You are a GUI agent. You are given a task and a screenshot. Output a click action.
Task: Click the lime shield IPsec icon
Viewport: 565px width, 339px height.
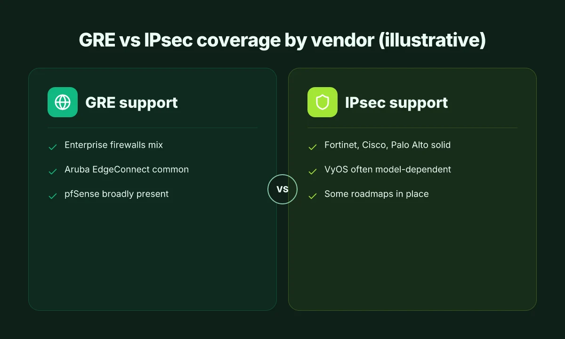pos(323,102)
